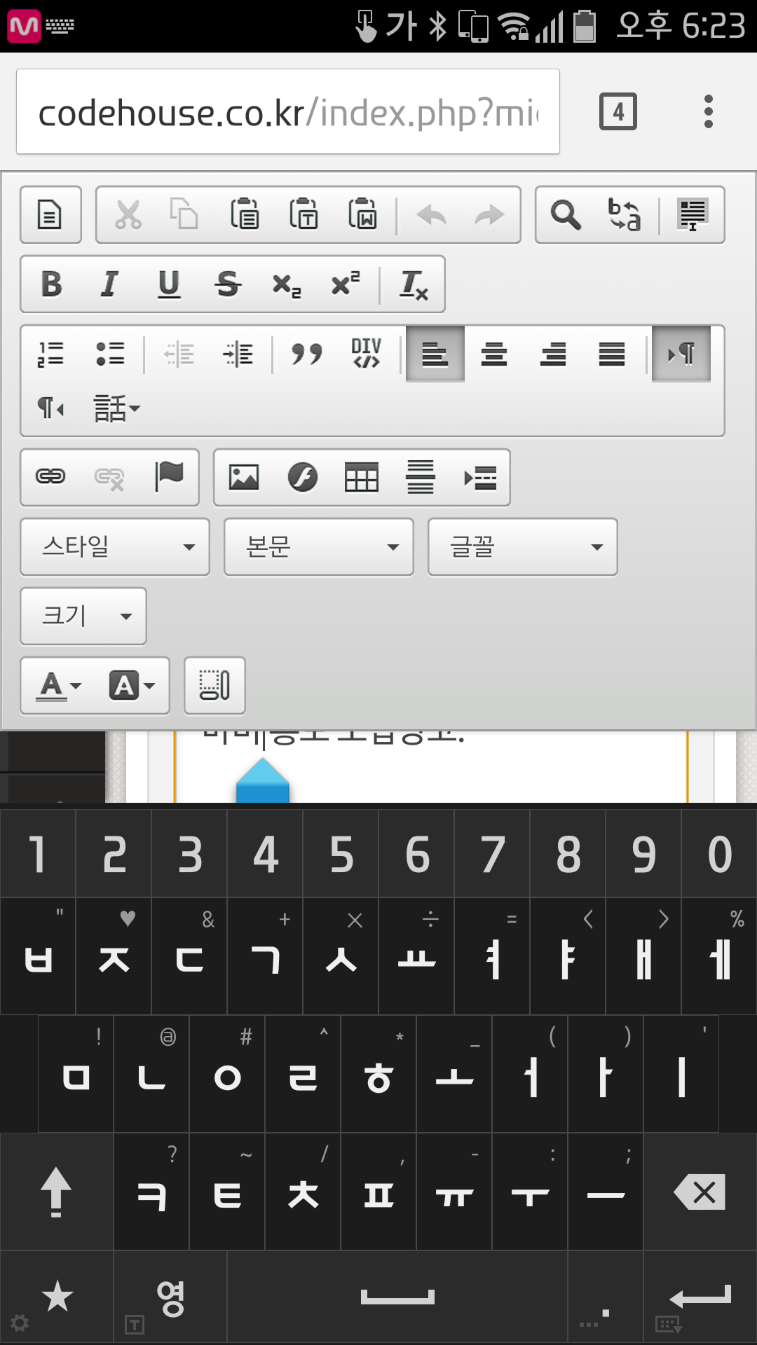This screenshot has width=757, height=1345.
Task: Click the strikethrough icon
Action: click(227, 284)
